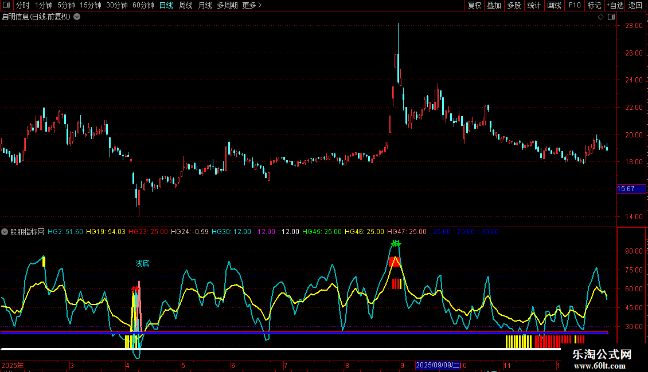The image size is (648, 372).
Task: Open the dropdown circle beside 启明信息 title
Action: click(77, 17)
